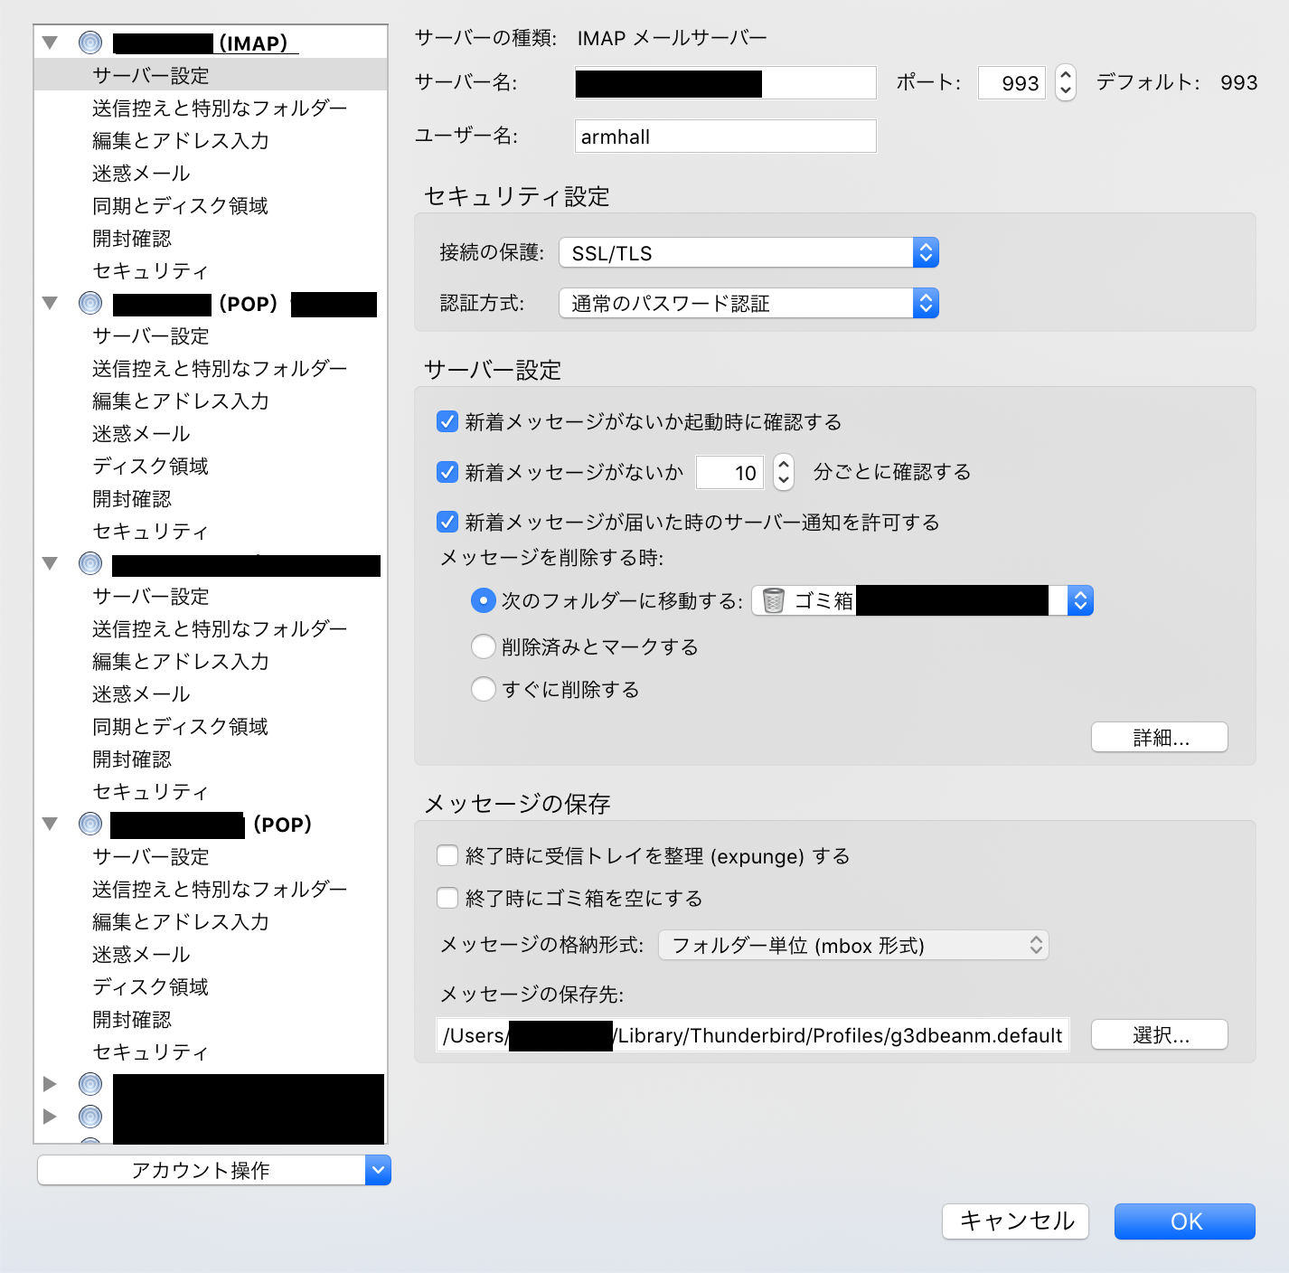1289x1273 pixels.
Task: Toggle 新着メッセージがないか起動時に確認する checkbox
Action: click(447, 421)
